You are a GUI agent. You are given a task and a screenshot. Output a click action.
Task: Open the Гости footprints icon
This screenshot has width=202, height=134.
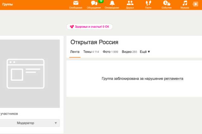[148, 3]
